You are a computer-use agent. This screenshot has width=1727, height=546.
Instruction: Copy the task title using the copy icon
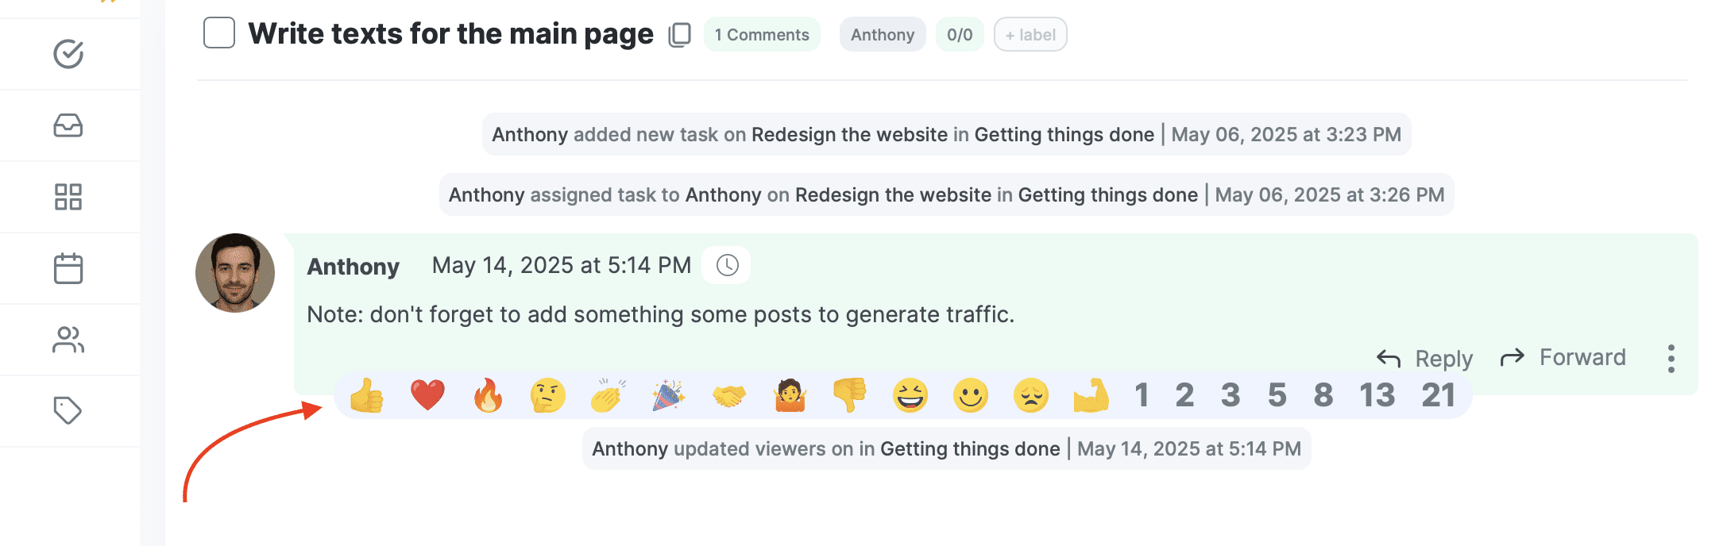(x=679, y=36)
